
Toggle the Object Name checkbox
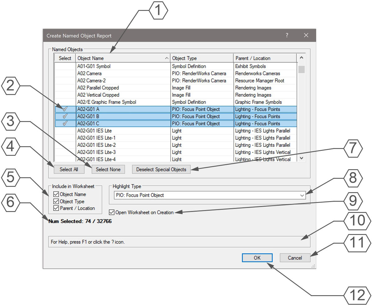tap(56, 195)
